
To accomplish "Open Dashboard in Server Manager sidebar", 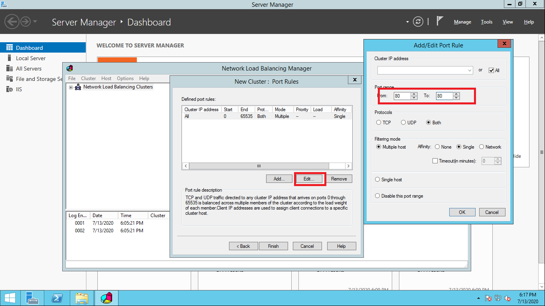I will pos(43,48).
